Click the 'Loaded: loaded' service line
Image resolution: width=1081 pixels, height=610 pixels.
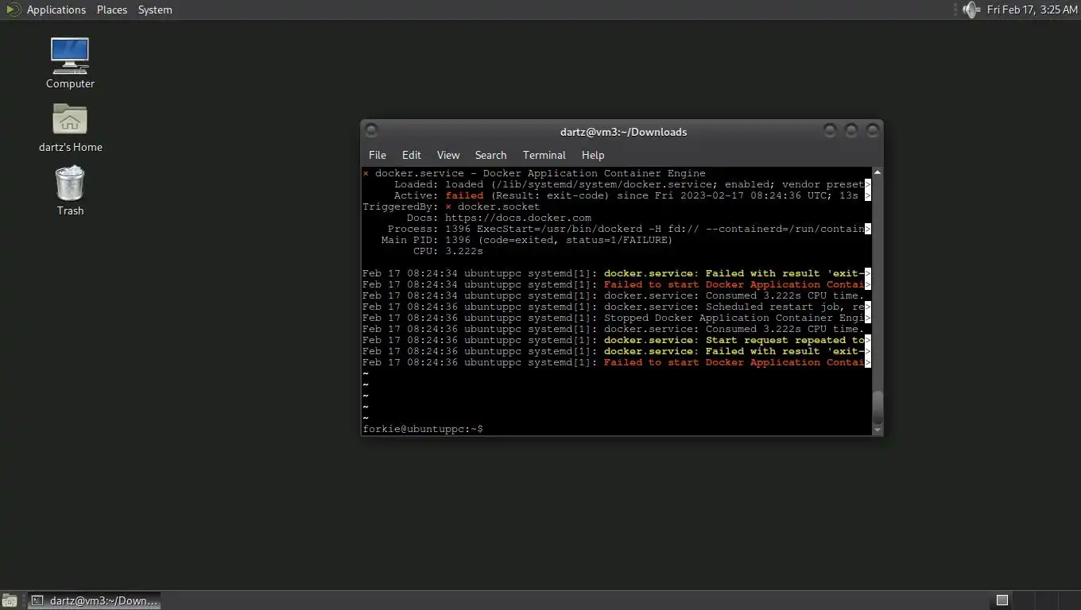[633, 184]
